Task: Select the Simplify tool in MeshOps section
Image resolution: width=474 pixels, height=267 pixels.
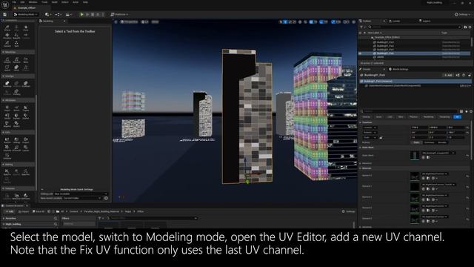Action: [7, 59]
